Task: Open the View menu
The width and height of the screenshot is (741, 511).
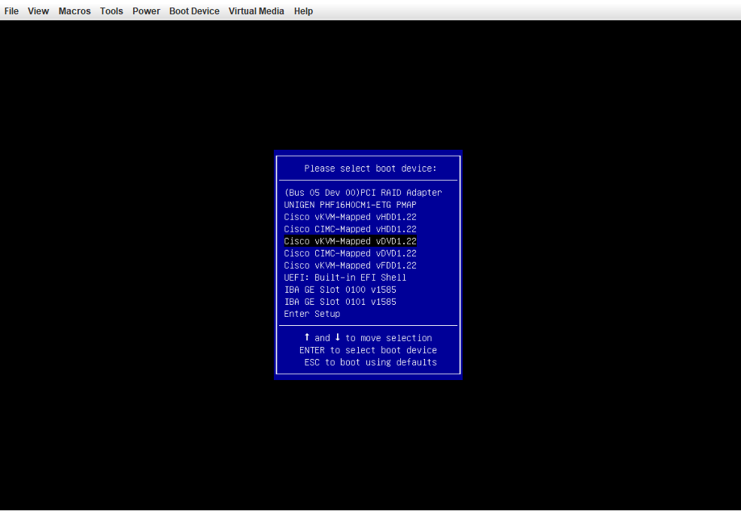Action: tap(38, 11)
